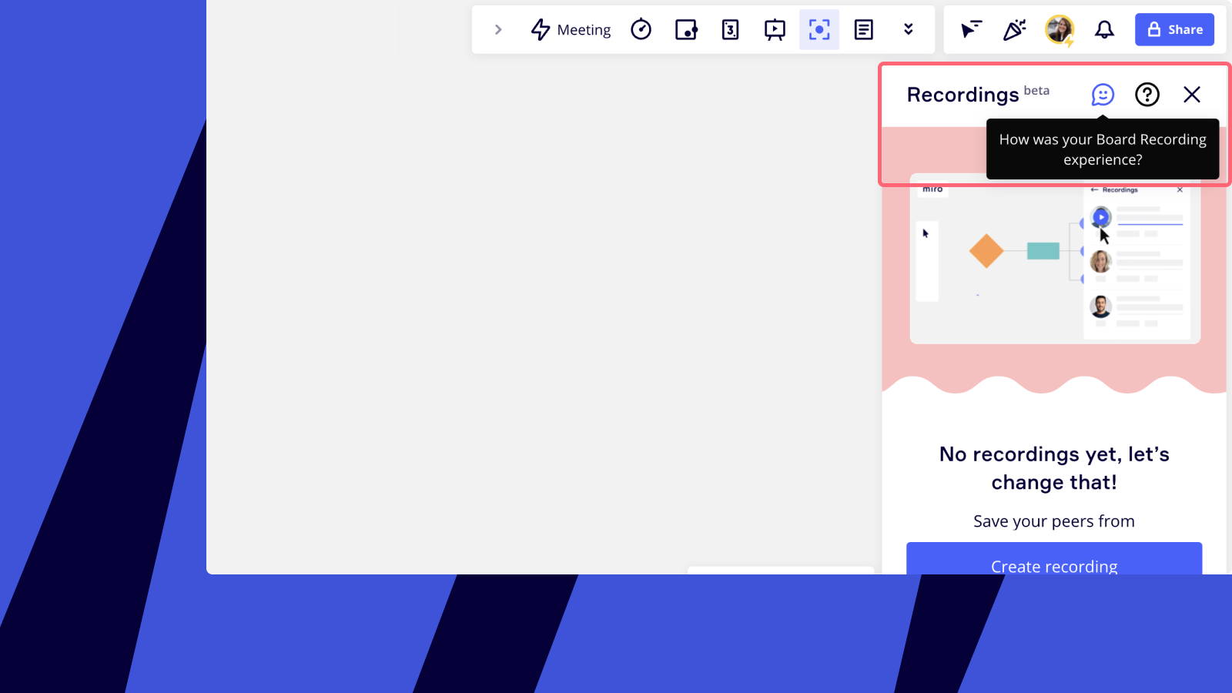Toggle collaborators' cursors visibility
The image size is (1232, 693).
click(x=970, y=30)
